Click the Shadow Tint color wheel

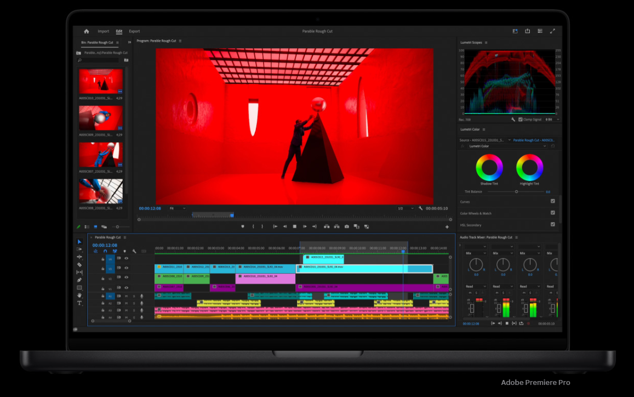pyautogui.click(x=489, y=167)
